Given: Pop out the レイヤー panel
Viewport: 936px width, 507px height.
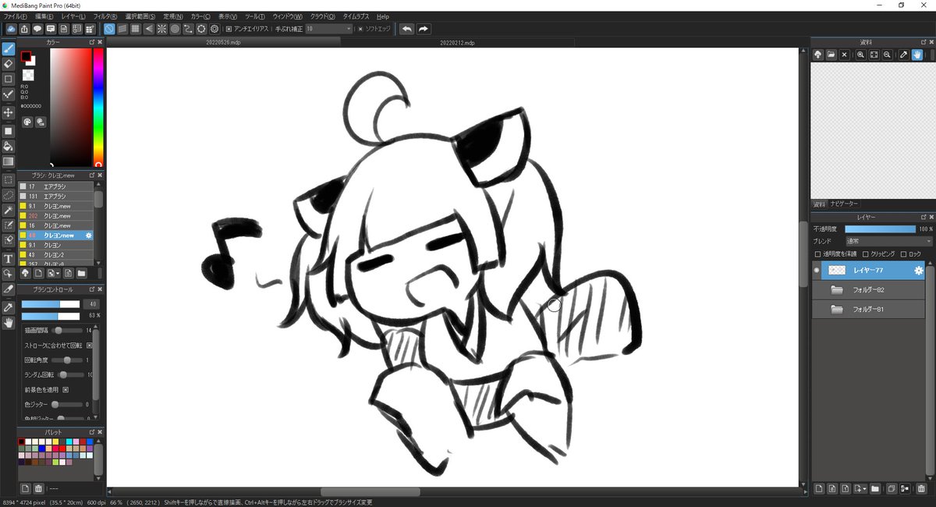Looking at the screenshot, I should pyautogui.click(x=923, y=216).
